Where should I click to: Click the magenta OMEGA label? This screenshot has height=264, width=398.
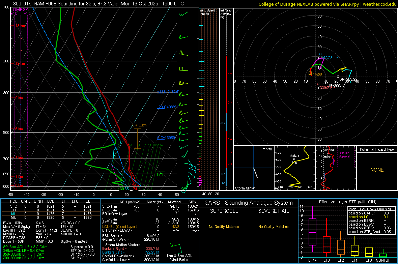point(21,10)
